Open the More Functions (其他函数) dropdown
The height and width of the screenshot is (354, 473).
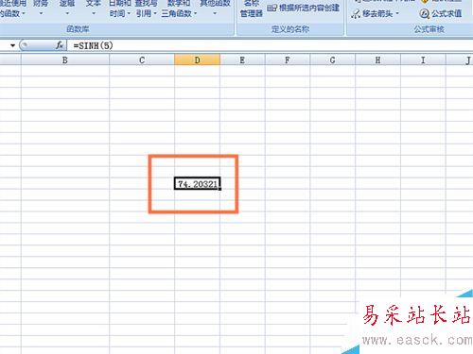point(215,8)
